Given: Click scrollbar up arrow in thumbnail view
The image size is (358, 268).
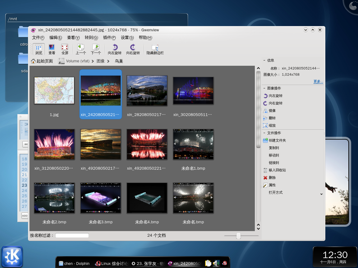Looking at the screenshot, I should [x=258, y=68].
